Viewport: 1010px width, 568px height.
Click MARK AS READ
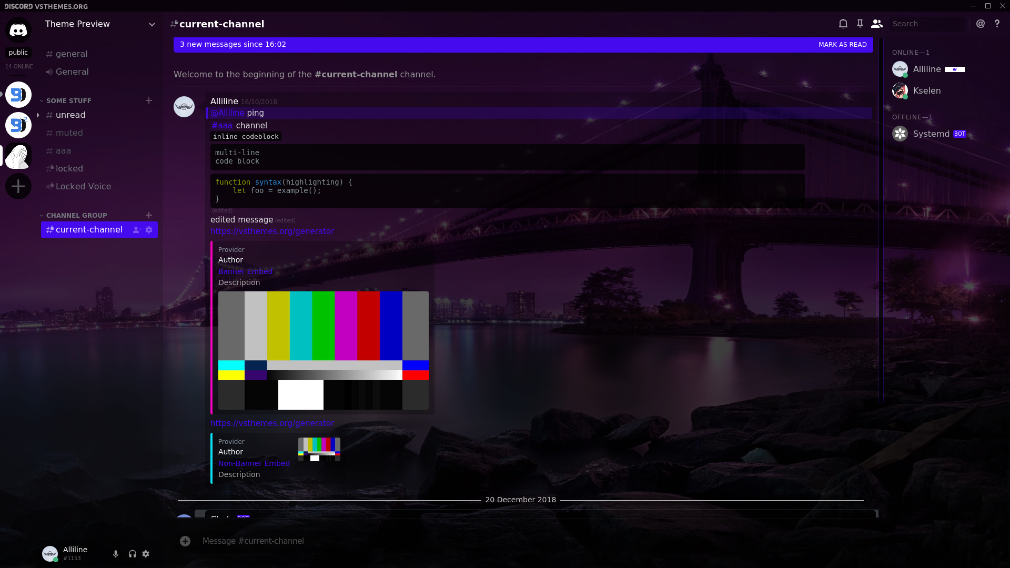[x=842, y=45]
